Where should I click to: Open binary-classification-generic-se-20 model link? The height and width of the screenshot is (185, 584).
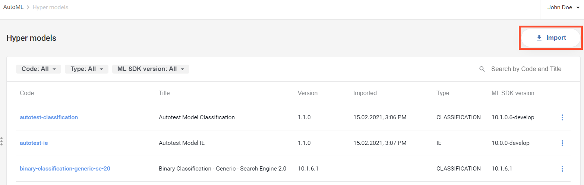pyautogui.click(x=65, y=169)
